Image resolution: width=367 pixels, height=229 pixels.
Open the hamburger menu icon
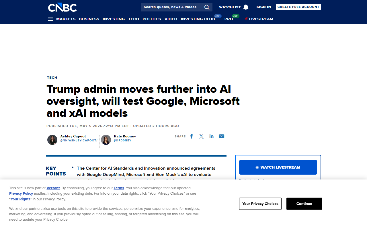click(x=50, y=19)
